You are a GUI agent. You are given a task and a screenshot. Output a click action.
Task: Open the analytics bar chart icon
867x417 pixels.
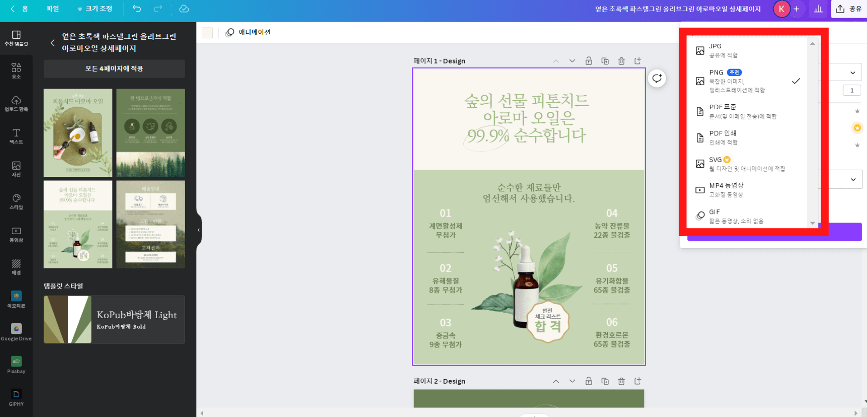[818, 9]
